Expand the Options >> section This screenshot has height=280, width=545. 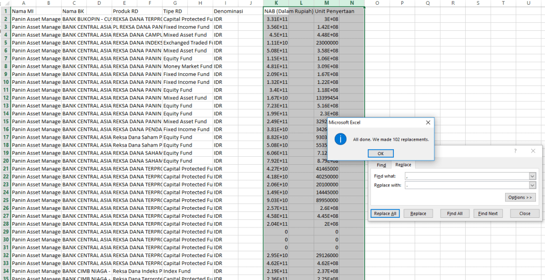(520, 198)
